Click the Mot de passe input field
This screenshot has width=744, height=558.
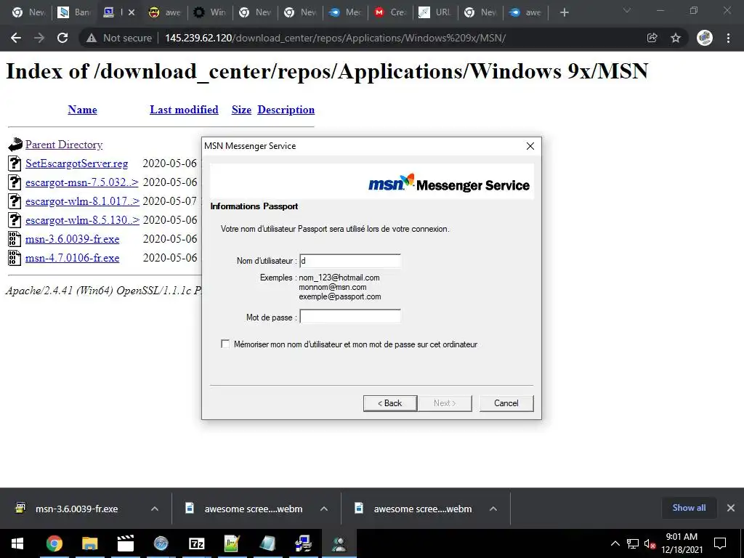pyautogui.click(x=350, y=317)
